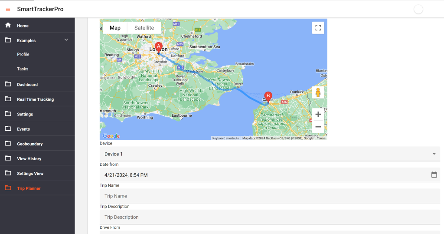Click the Date from field value
Image resolution: width=444 pixels, height=234 pixels.
click(126, 175)
